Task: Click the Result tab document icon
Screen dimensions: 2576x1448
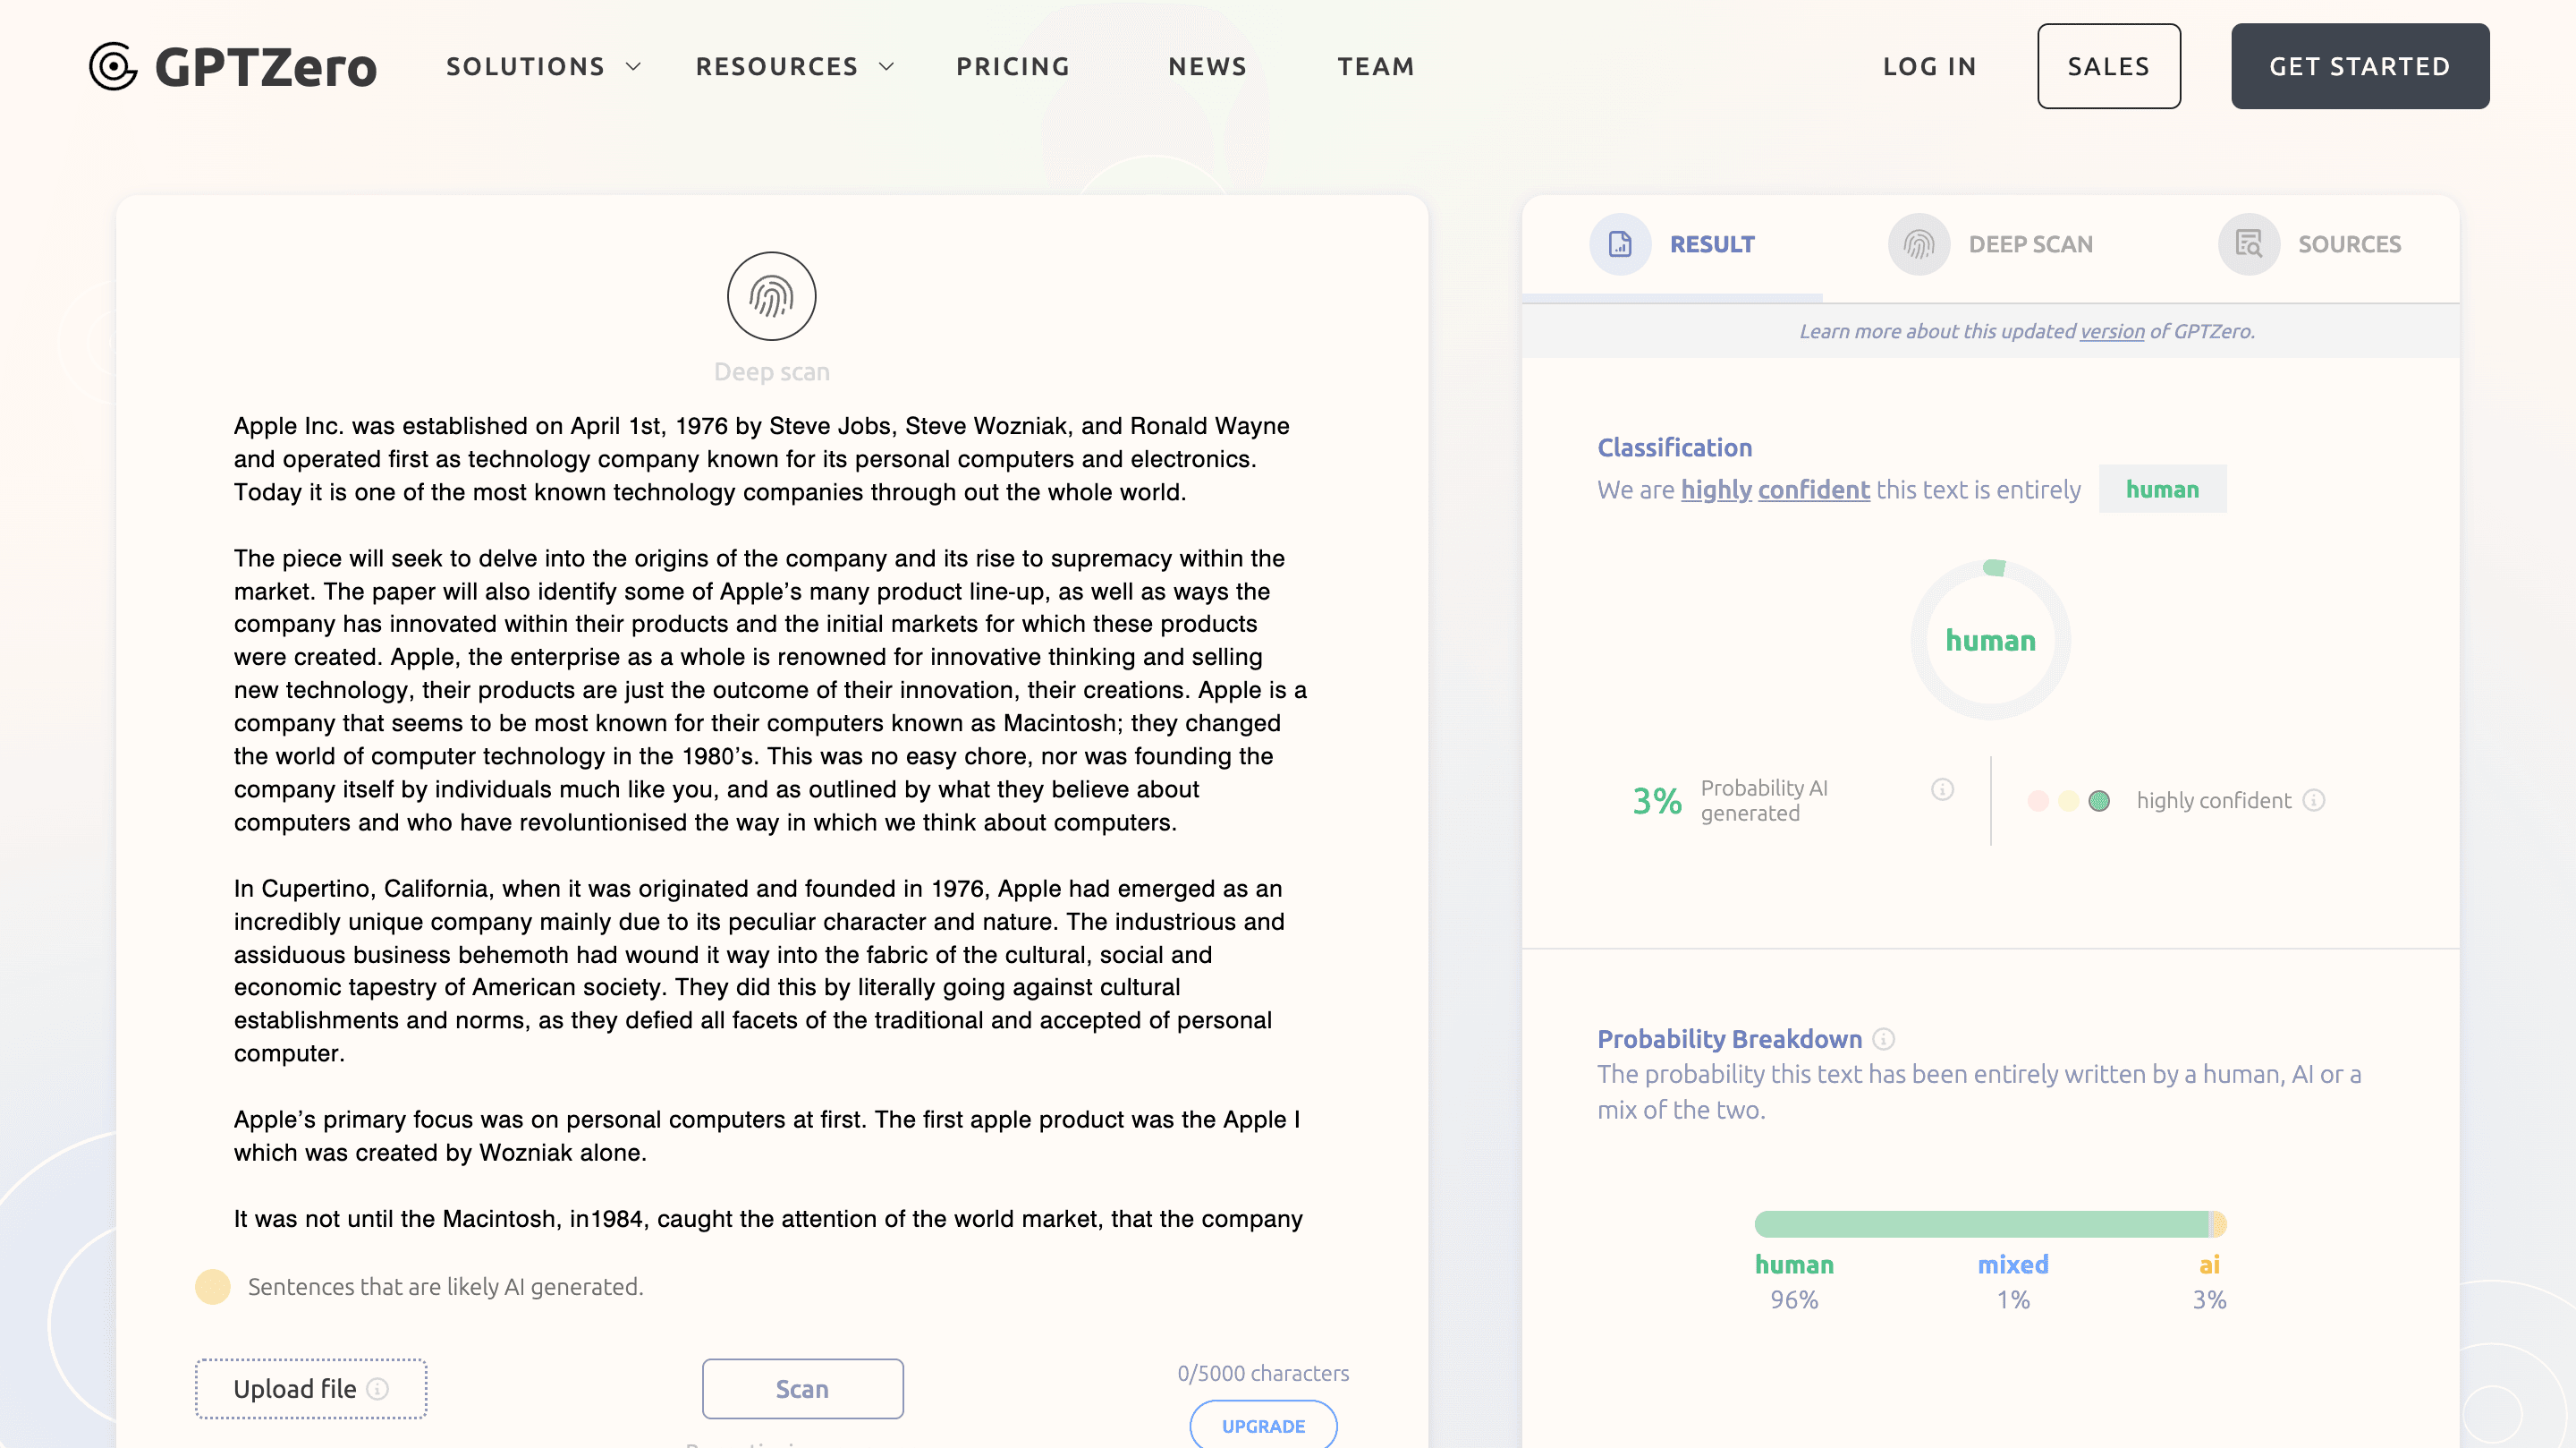Action: click(x=1619, y=244)
